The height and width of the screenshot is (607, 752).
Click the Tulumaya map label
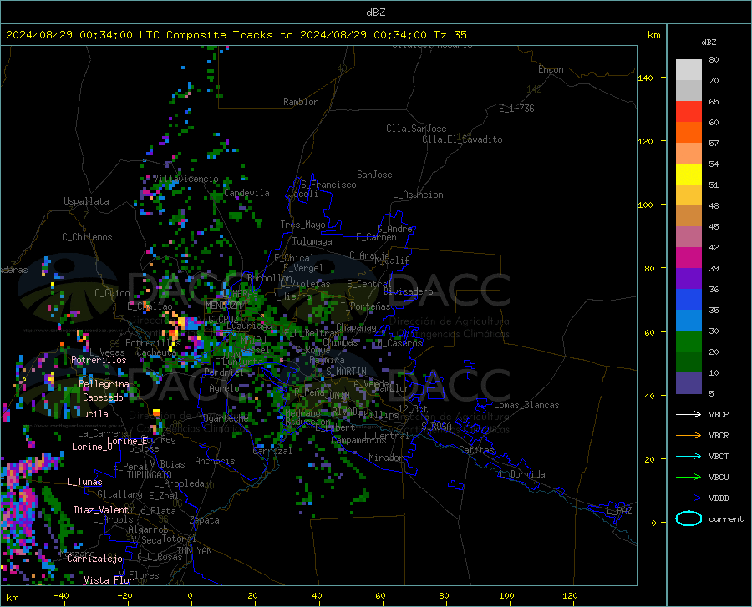click(x=312, y=241)
